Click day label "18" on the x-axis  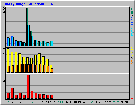coord(75,102)
